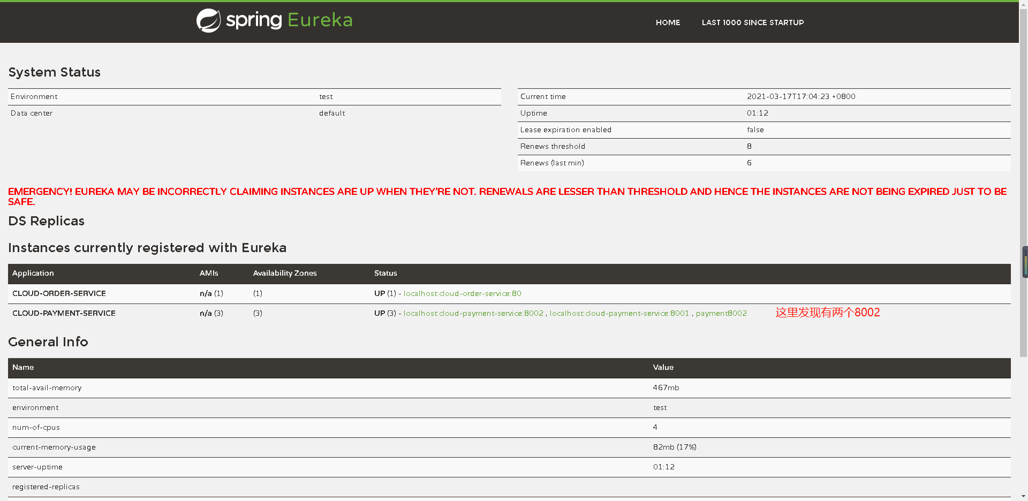The image size is (1028, 501).
Task: Click the 467mb memory value
Action: (666, 388)
